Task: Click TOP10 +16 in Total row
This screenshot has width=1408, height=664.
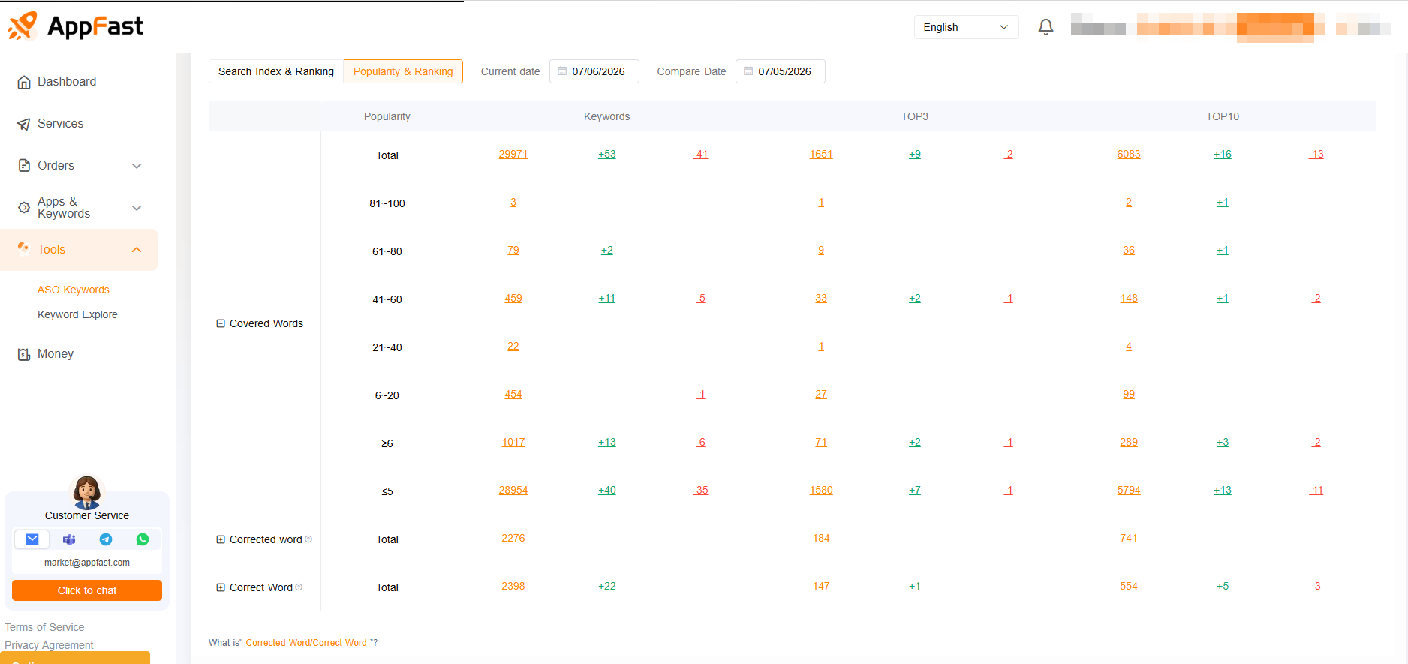Action: pyautogui.click(x=1223, y=154)
